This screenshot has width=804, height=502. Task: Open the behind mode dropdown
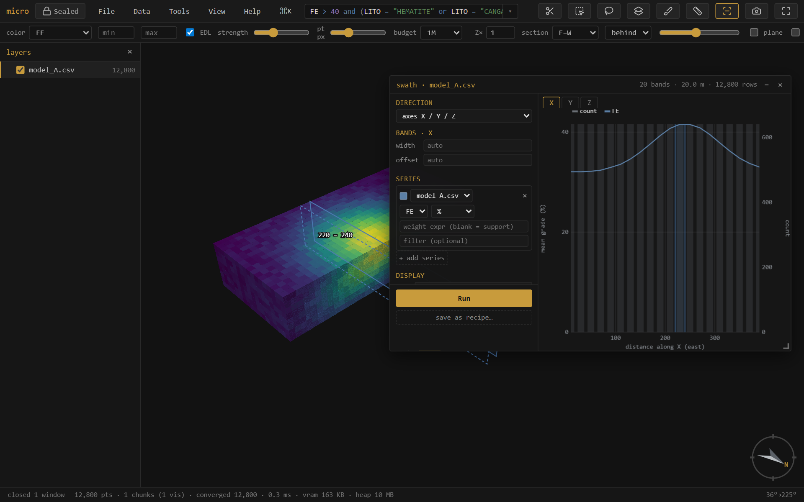628,33
